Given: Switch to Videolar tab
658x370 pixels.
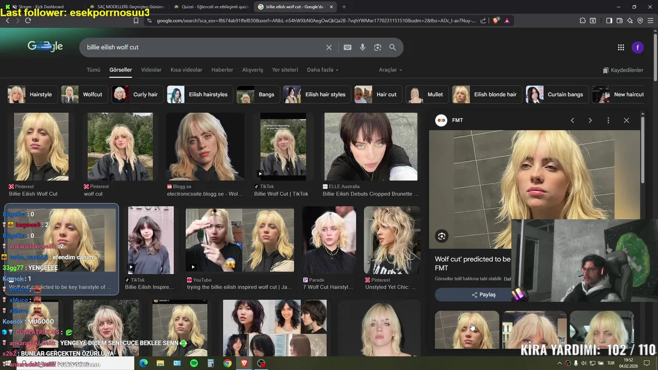Looking at the screenshot, I should 151,70.
